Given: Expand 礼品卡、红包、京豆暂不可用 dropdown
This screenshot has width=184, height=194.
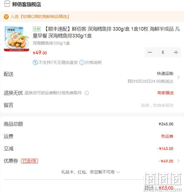Looking at the screenshot, I should coord(91,172).
